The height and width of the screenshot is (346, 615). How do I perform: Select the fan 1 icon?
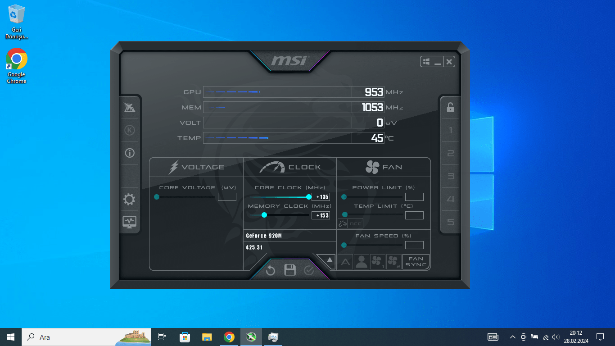378,262
